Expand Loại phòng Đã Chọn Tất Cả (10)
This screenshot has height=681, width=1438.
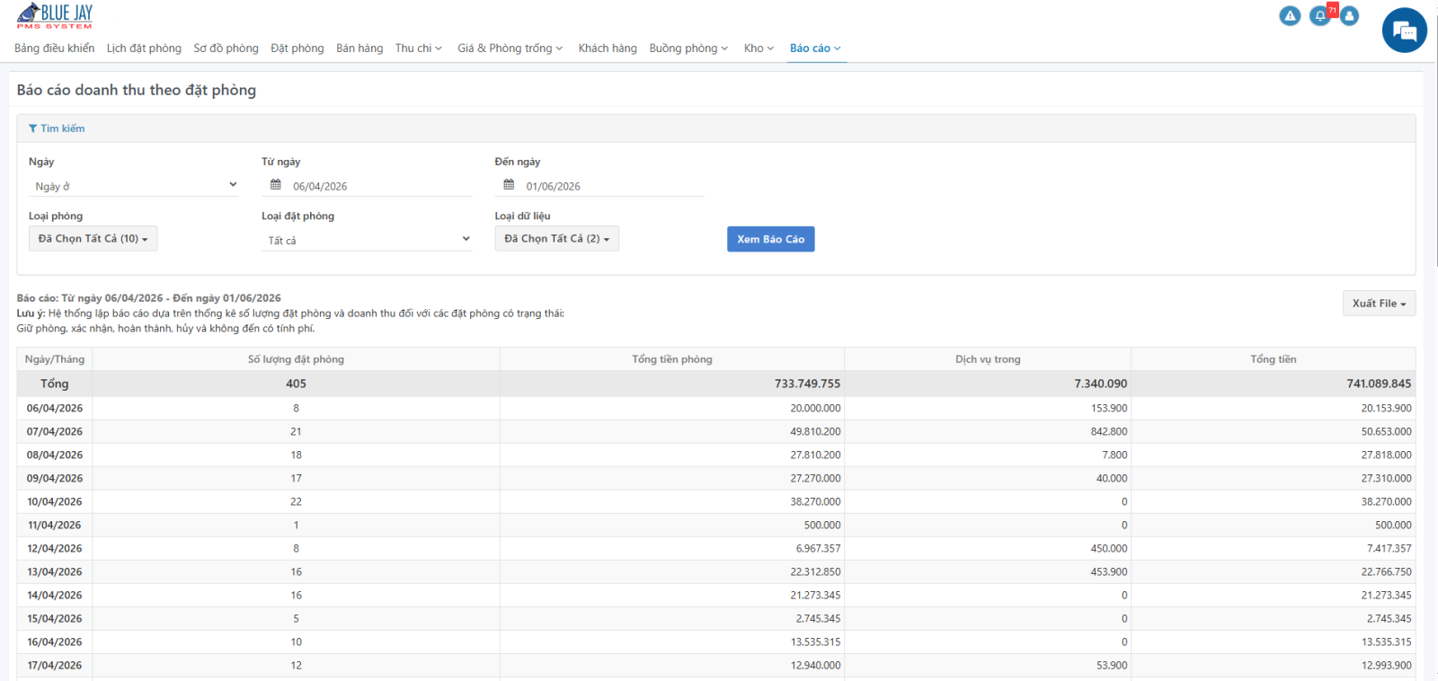[93, 238]
